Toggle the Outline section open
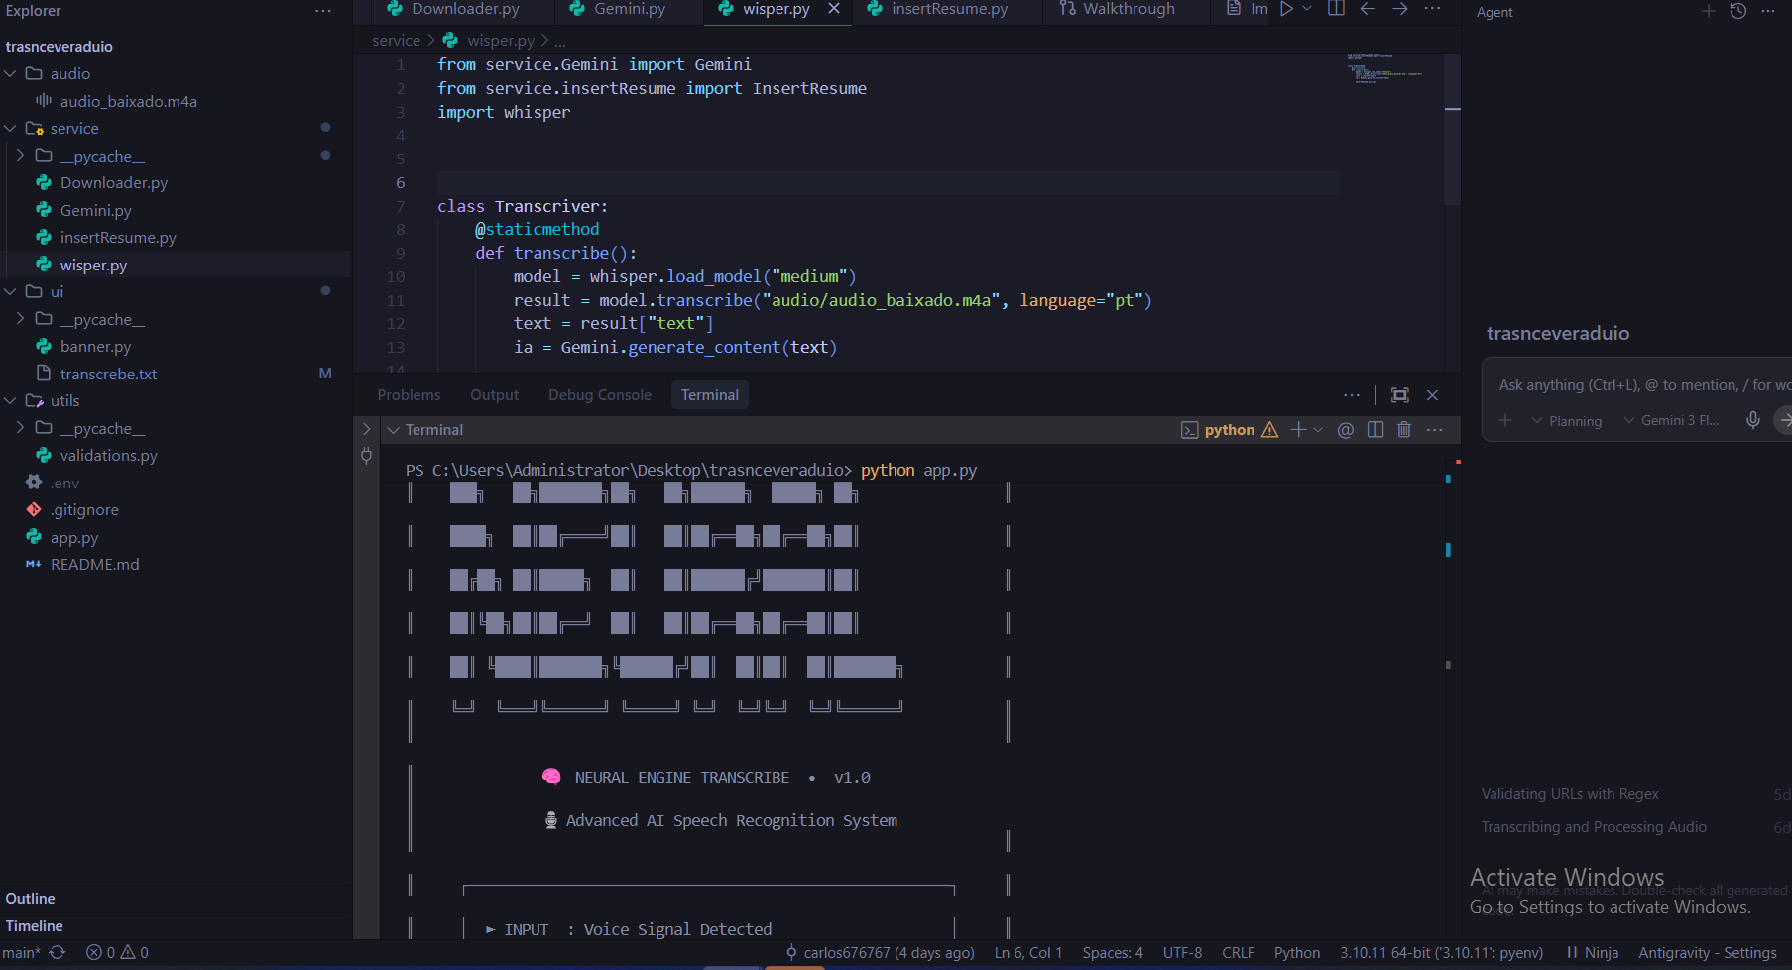Image resolution: width=1792 pixels, height=970 pixels. pos(30,898)
